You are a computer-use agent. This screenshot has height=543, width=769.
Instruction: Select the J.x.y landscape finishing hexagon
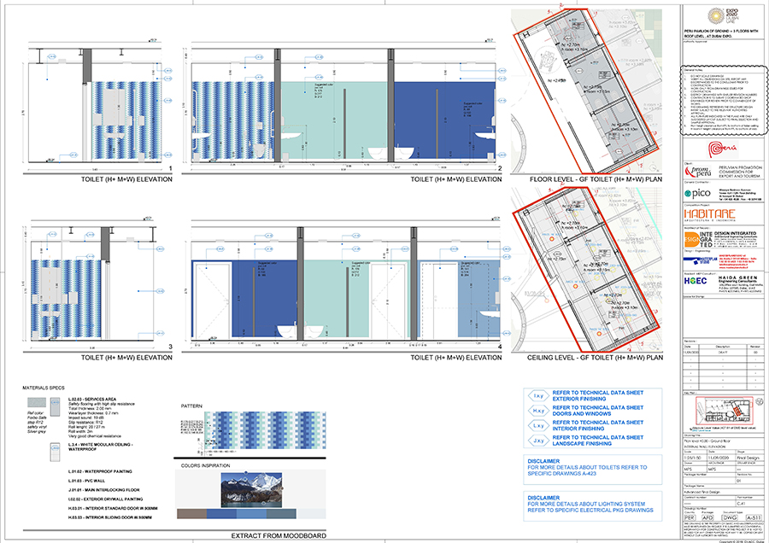pos(538,441)
